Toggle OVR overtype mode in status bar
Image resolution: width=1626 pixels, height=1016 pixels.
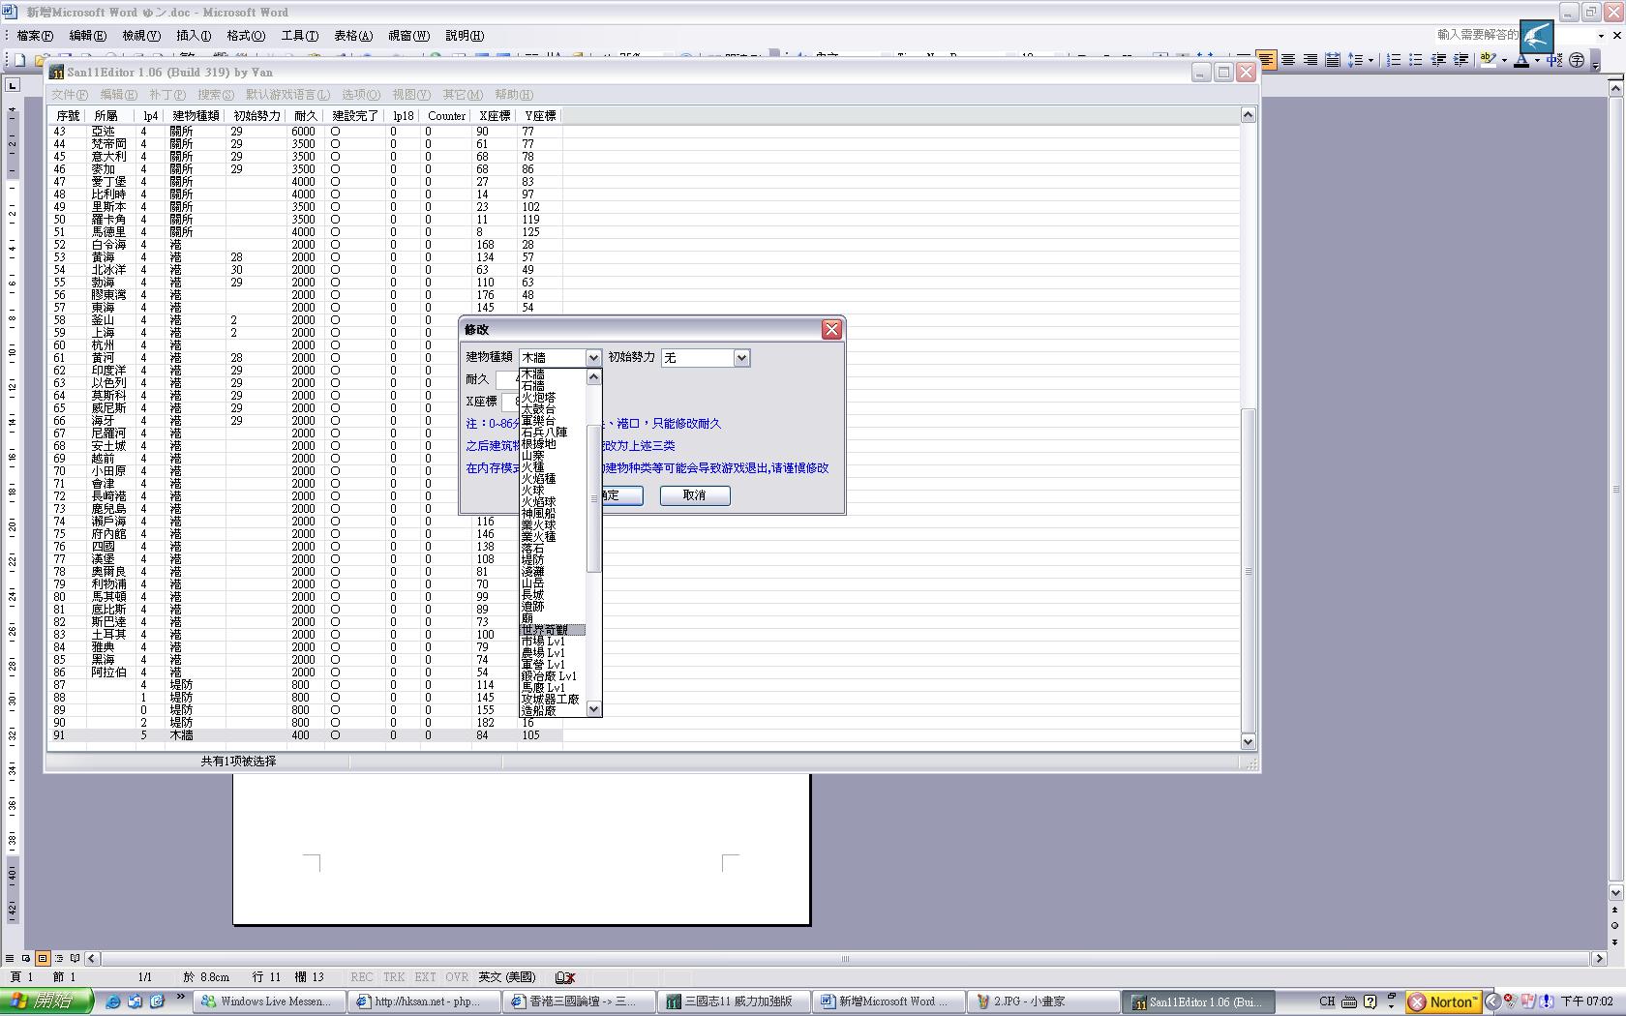(x=457, y=977)
